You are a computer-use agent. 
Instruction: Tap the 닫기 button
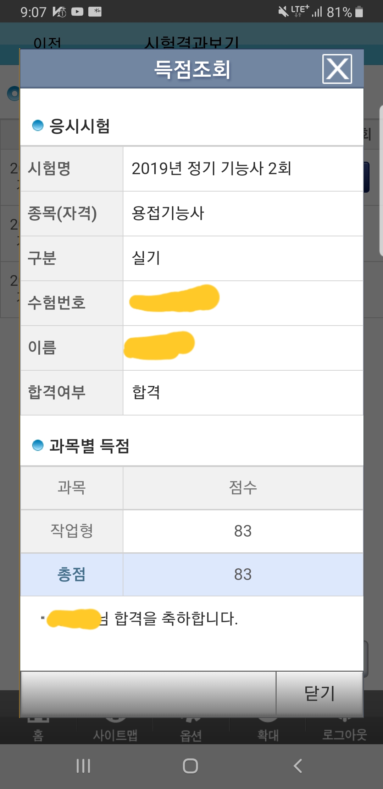coord(320,693)
